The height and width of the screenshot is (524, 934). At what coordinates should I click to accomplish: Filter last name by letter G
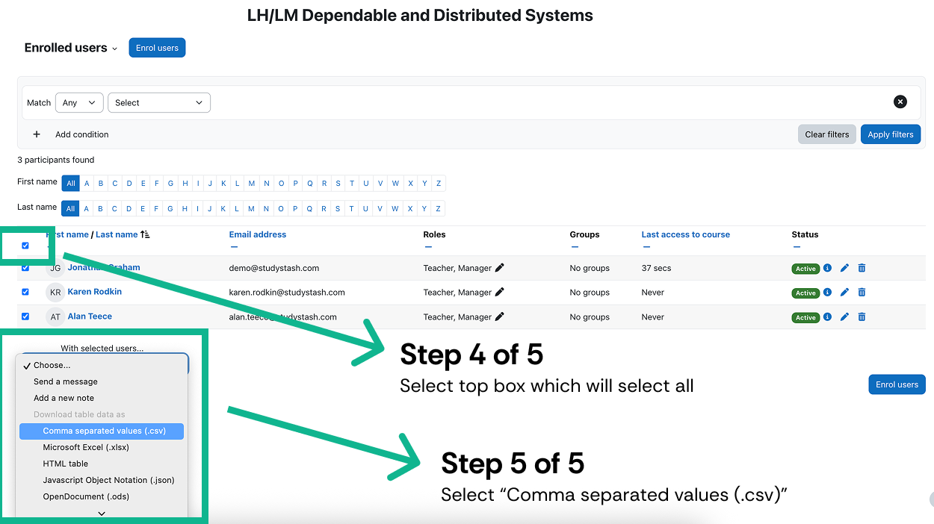[x=171, y=209]
